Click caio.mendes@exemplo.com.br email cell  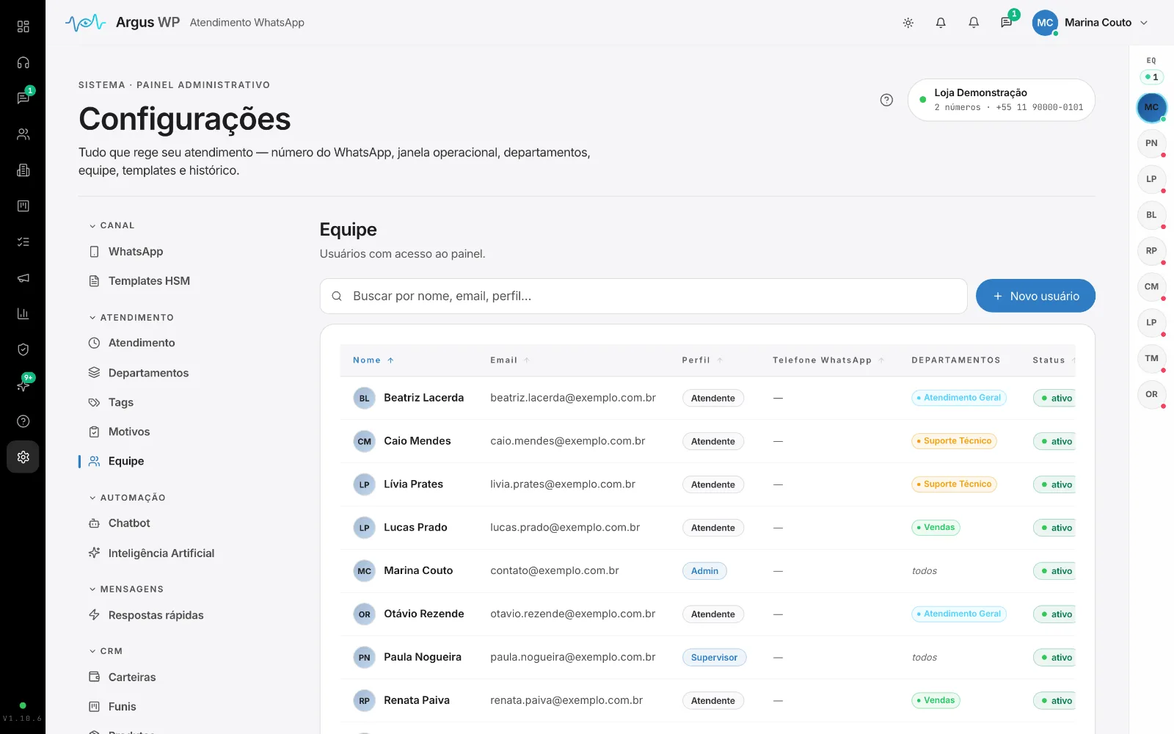click(567, 441)
